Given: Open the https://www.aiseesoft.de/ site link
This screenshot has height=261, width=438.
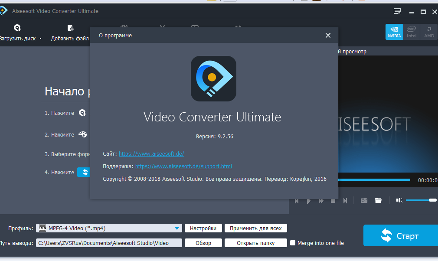Looking at the screenshot, I should [x=151, y=154].
